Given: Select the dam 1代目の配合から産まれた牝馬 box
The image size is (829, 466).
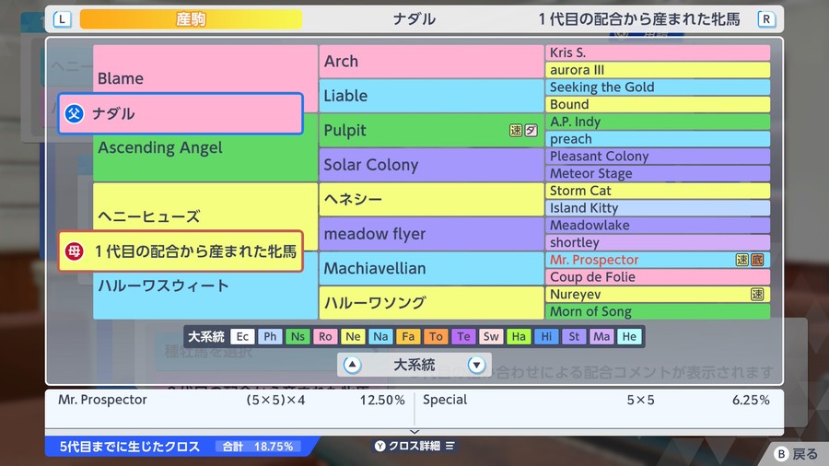Looking at the screenshot, I should [181, 251].
